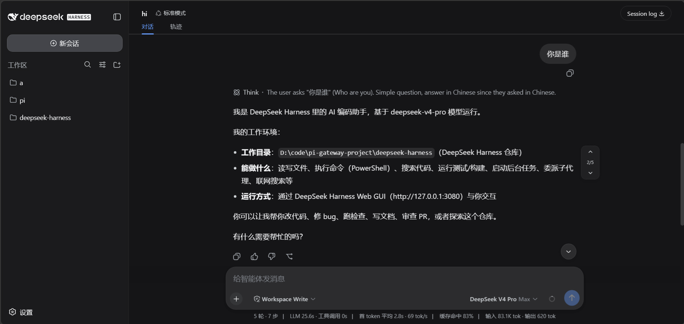Open workspace folder pi
Viewport: 684px width, 324px height.
coord(65,100)
